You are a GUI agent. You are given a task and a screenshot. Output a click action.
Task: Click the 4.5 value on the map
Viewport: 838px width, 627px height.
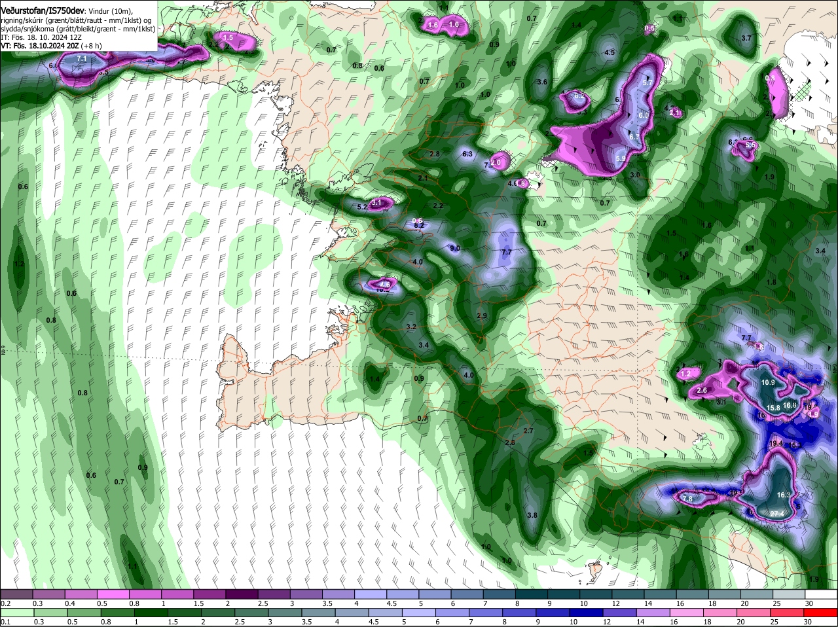click(x=610, y=52)
